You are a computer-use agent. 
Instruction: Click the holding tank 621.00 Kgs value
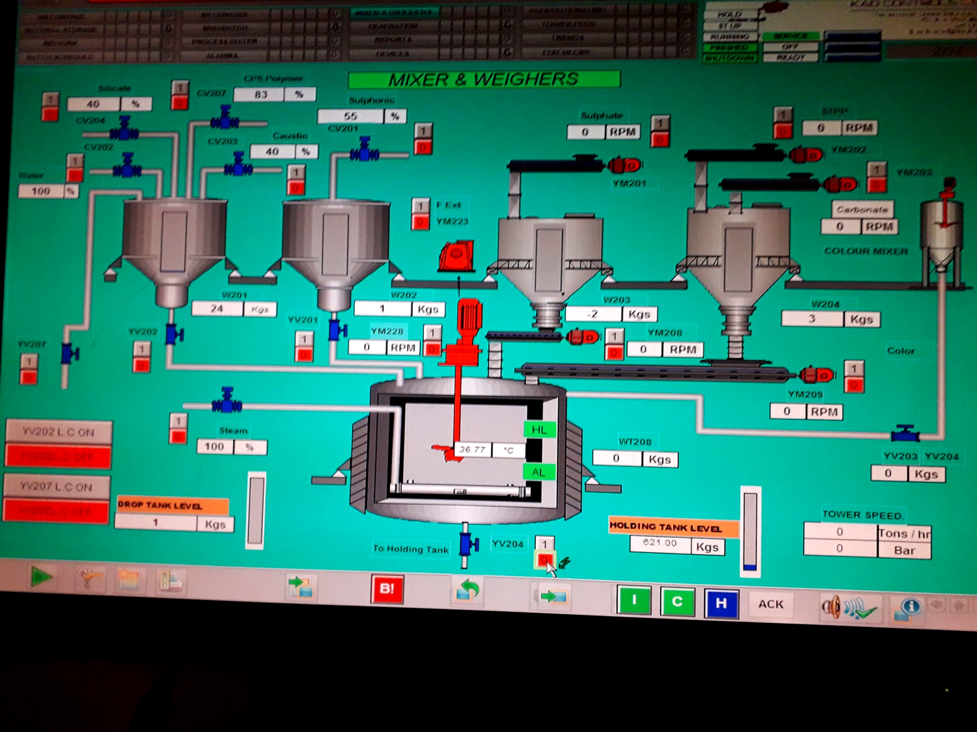[x=660, y=544]
